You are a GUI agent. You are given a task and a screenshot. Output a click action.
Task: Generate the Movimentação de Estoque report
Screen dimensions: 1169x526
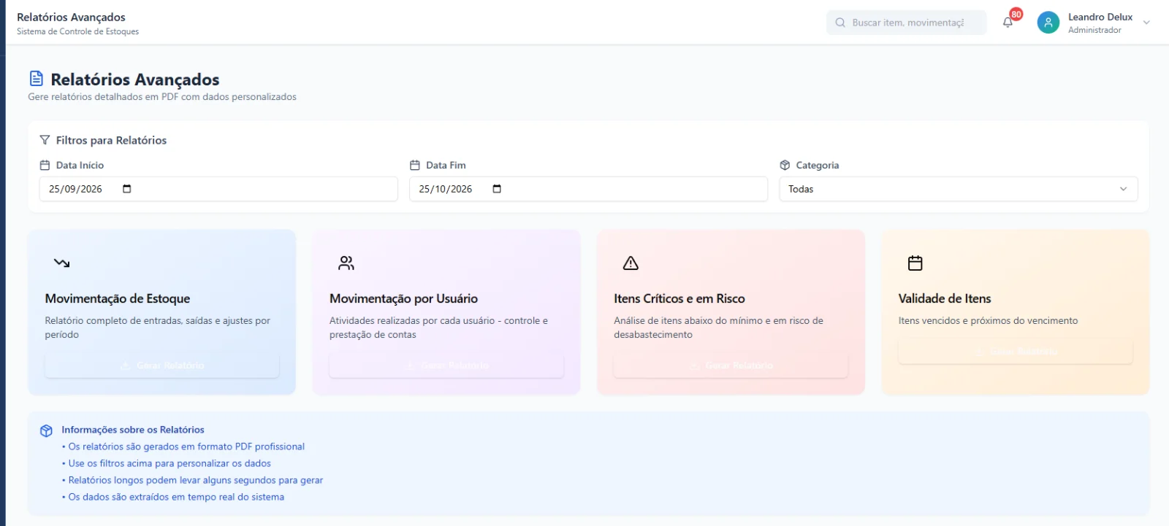tap(162, 366)
